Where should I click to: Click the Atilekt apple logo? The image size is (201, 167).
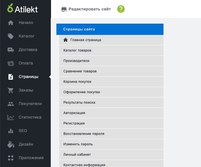[10, 8]
